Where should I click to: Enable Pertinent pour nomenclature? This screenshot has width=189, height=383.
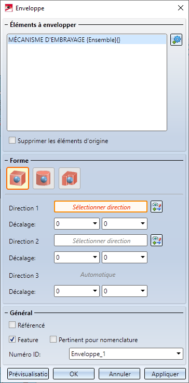(x=53, y=339)
